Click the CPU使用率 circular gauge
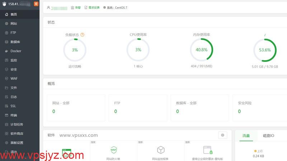 (x=138, y=50)
